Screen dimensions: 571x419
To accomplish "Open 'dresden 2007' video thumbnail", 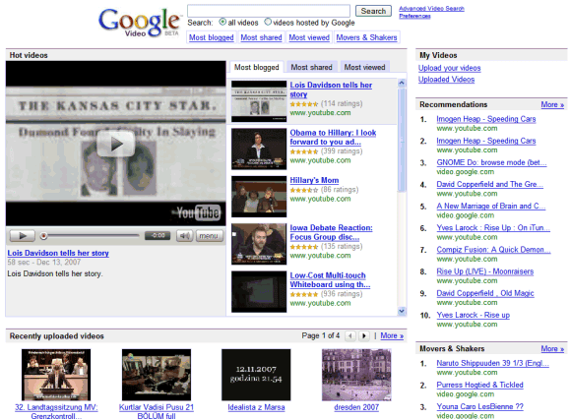I will 356,375.
